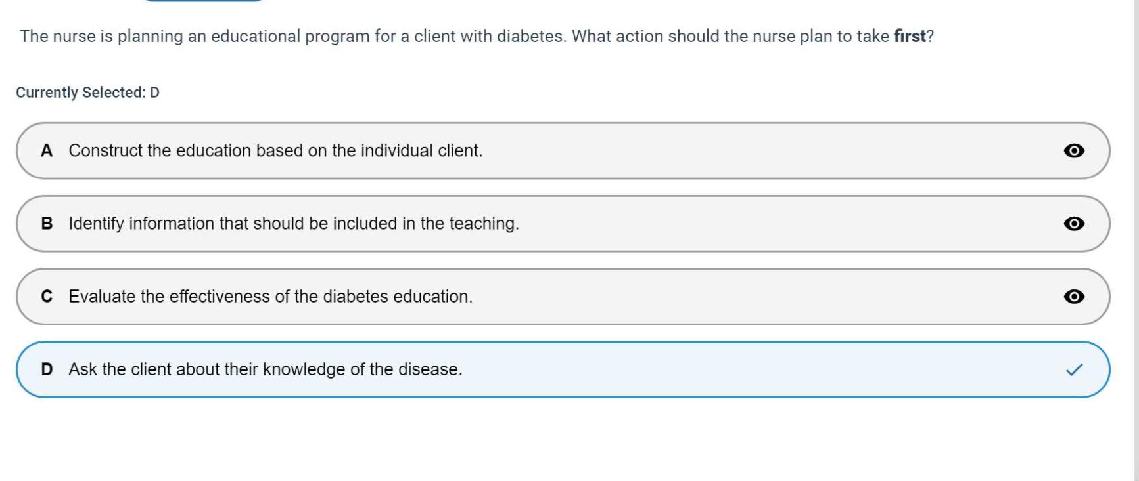Viewport: 1139px width, 481px height.
Task: Click the bold letter C answer marker
Action: (47, 297)
